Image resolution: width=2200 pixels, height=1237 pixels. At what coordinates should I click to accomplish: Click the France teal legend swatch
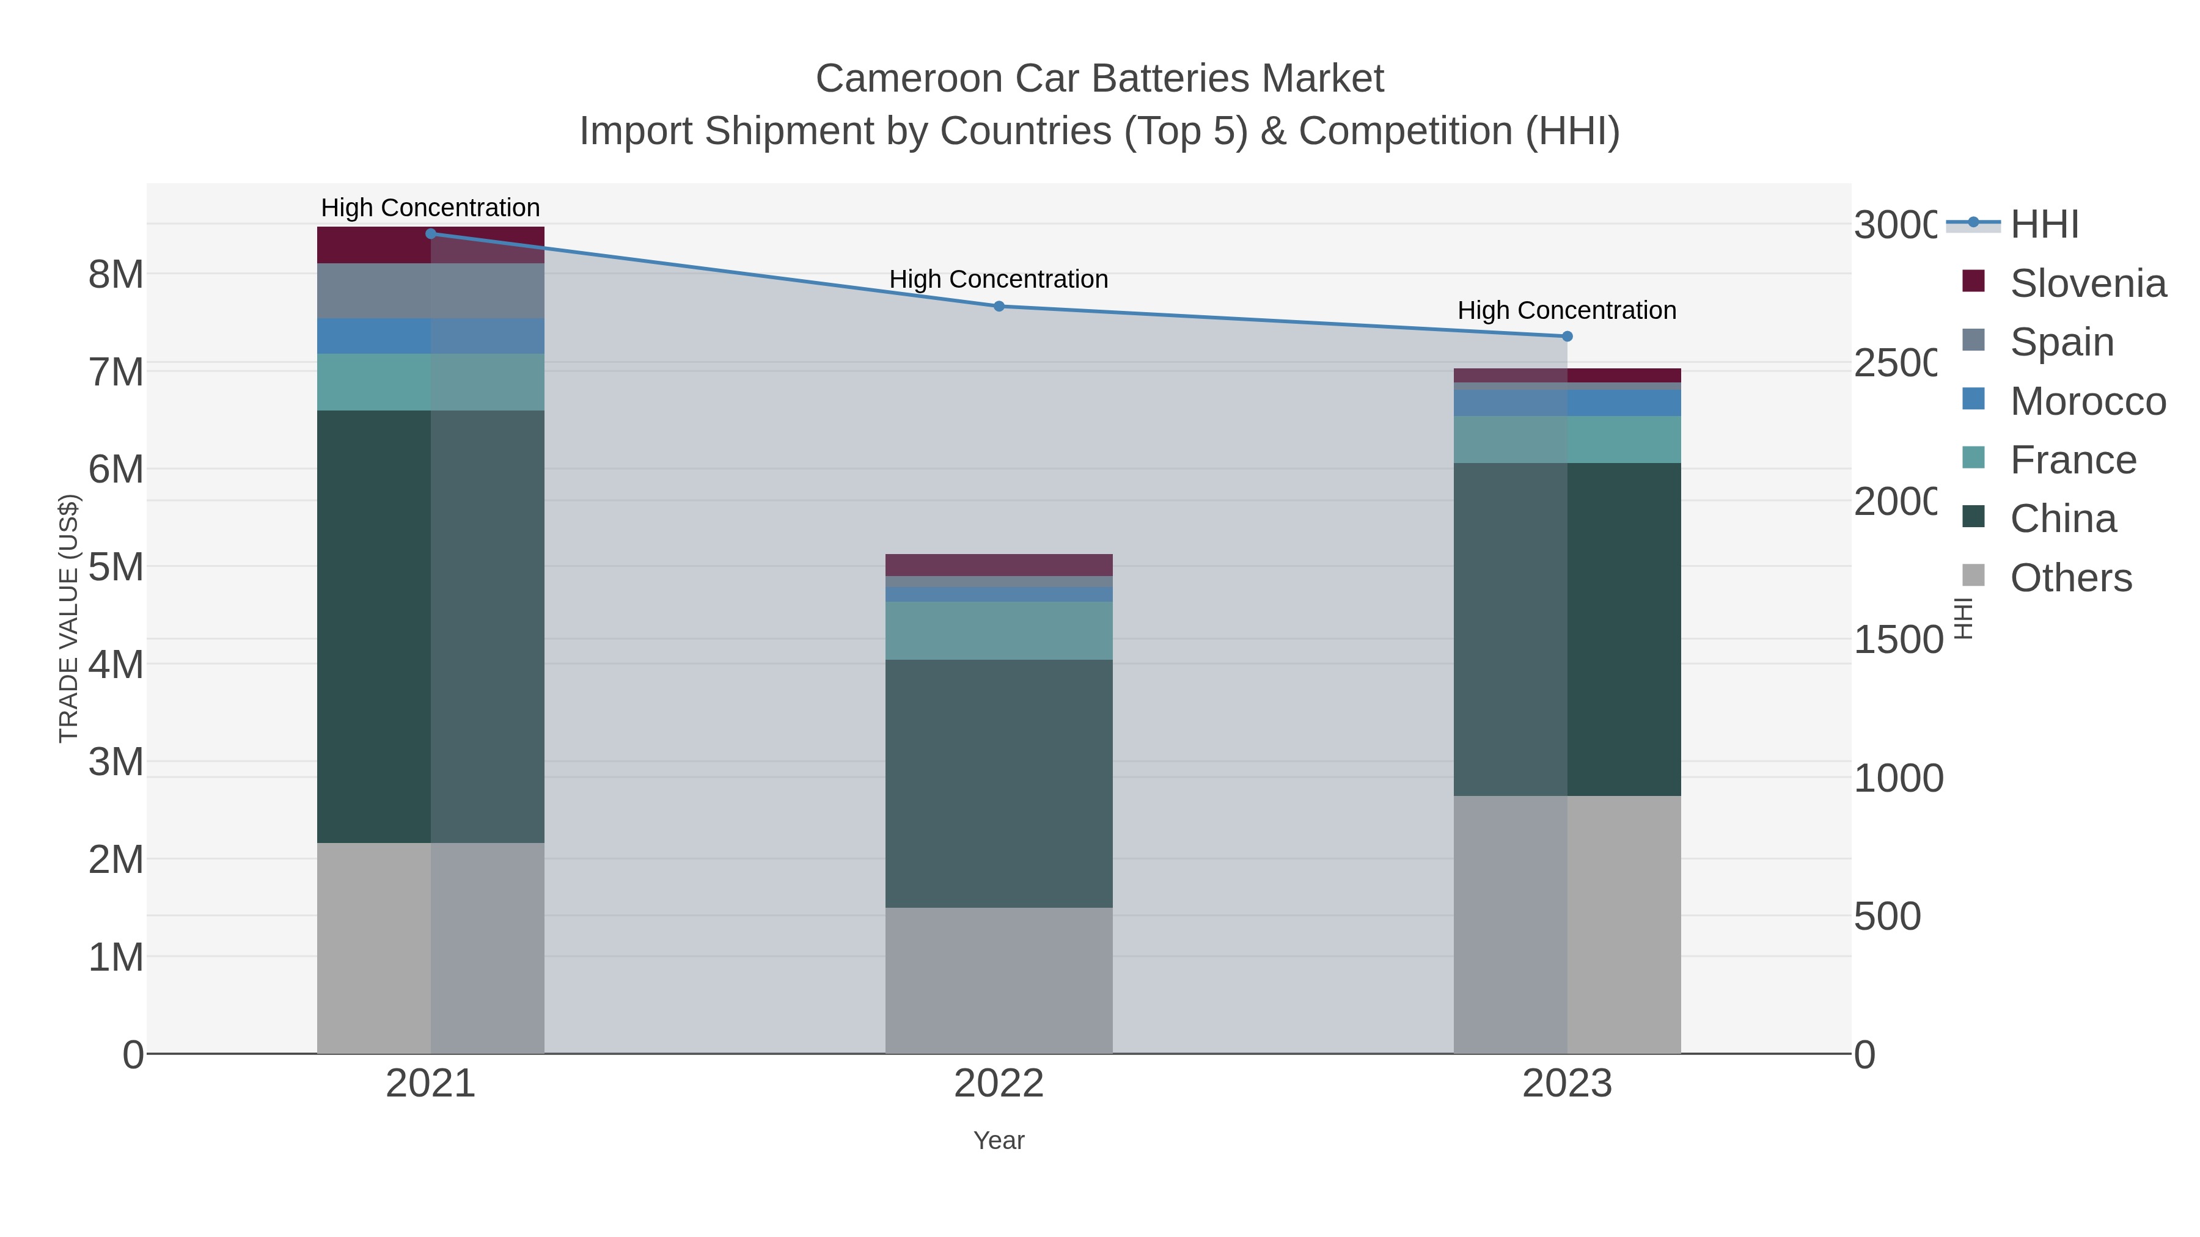click(1974, 458)
